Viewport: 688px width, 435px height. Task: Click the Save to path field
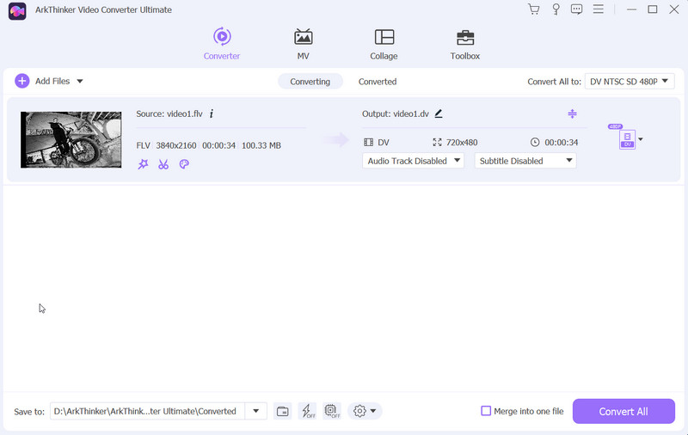[147, 411]
